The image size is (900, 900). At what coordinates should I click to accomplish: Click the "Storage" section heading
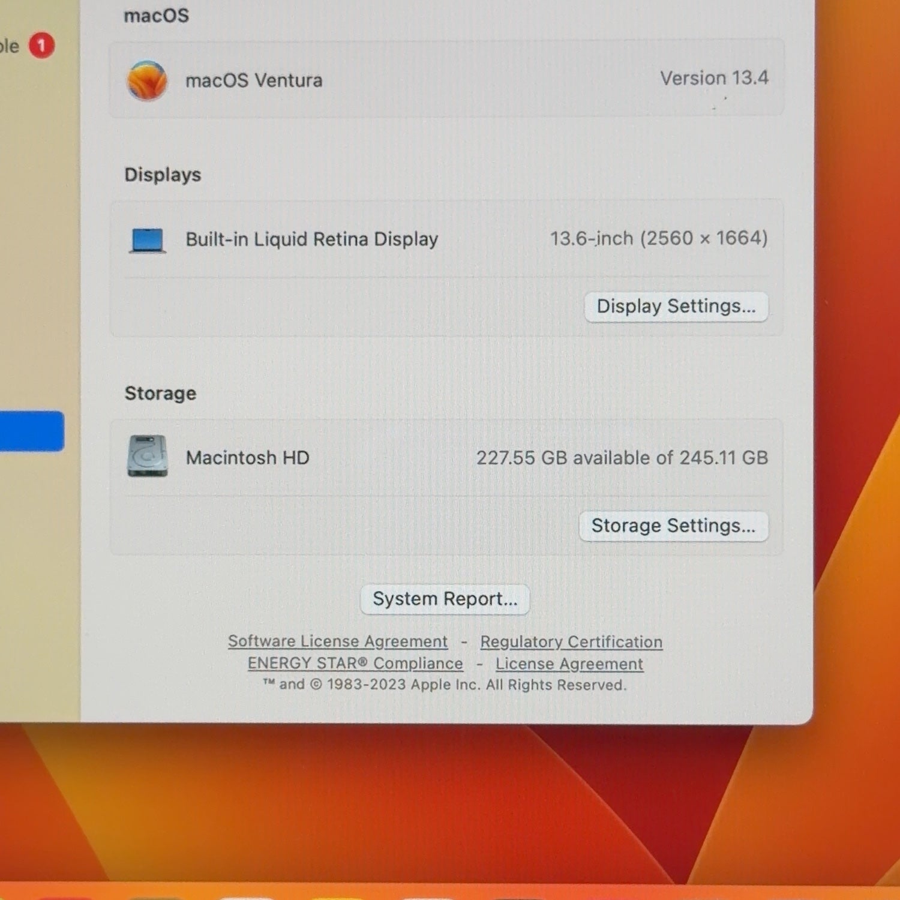[x=160, y=393]
